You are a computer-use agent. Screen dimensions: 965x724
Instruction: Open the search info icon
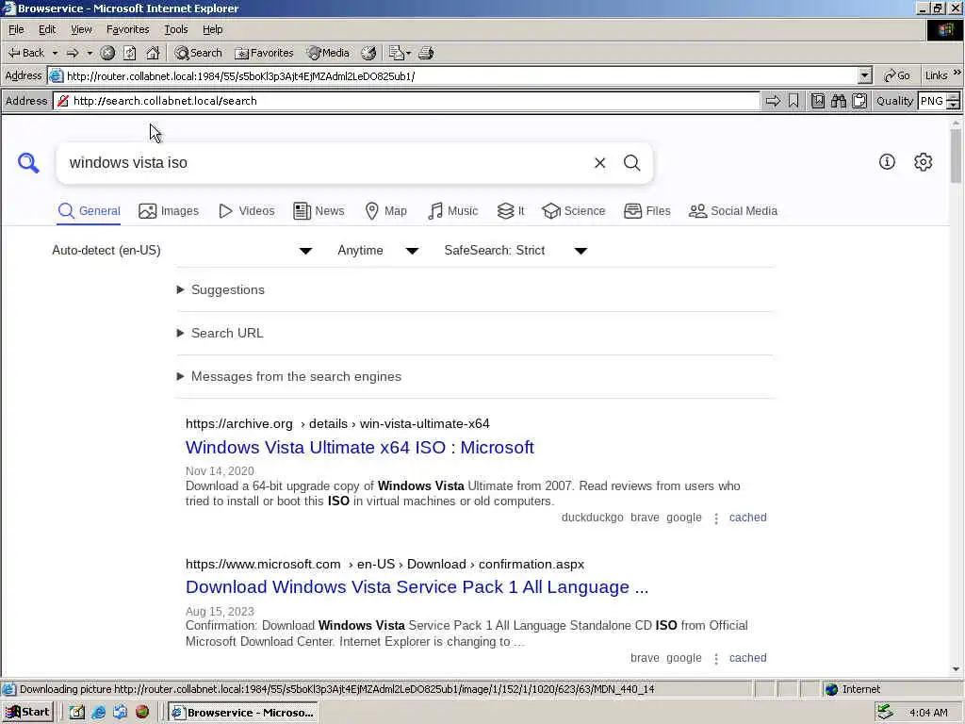tap(887, 162)
